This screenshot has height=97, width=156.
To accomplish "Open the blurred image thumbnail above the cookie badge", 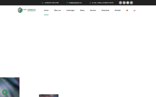I will [10, 87].
